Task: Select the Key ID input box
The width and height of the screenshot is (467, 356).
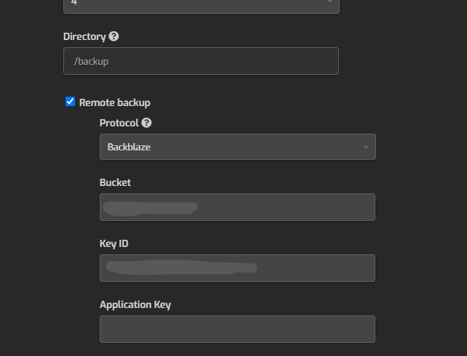Action: (237, 268)
